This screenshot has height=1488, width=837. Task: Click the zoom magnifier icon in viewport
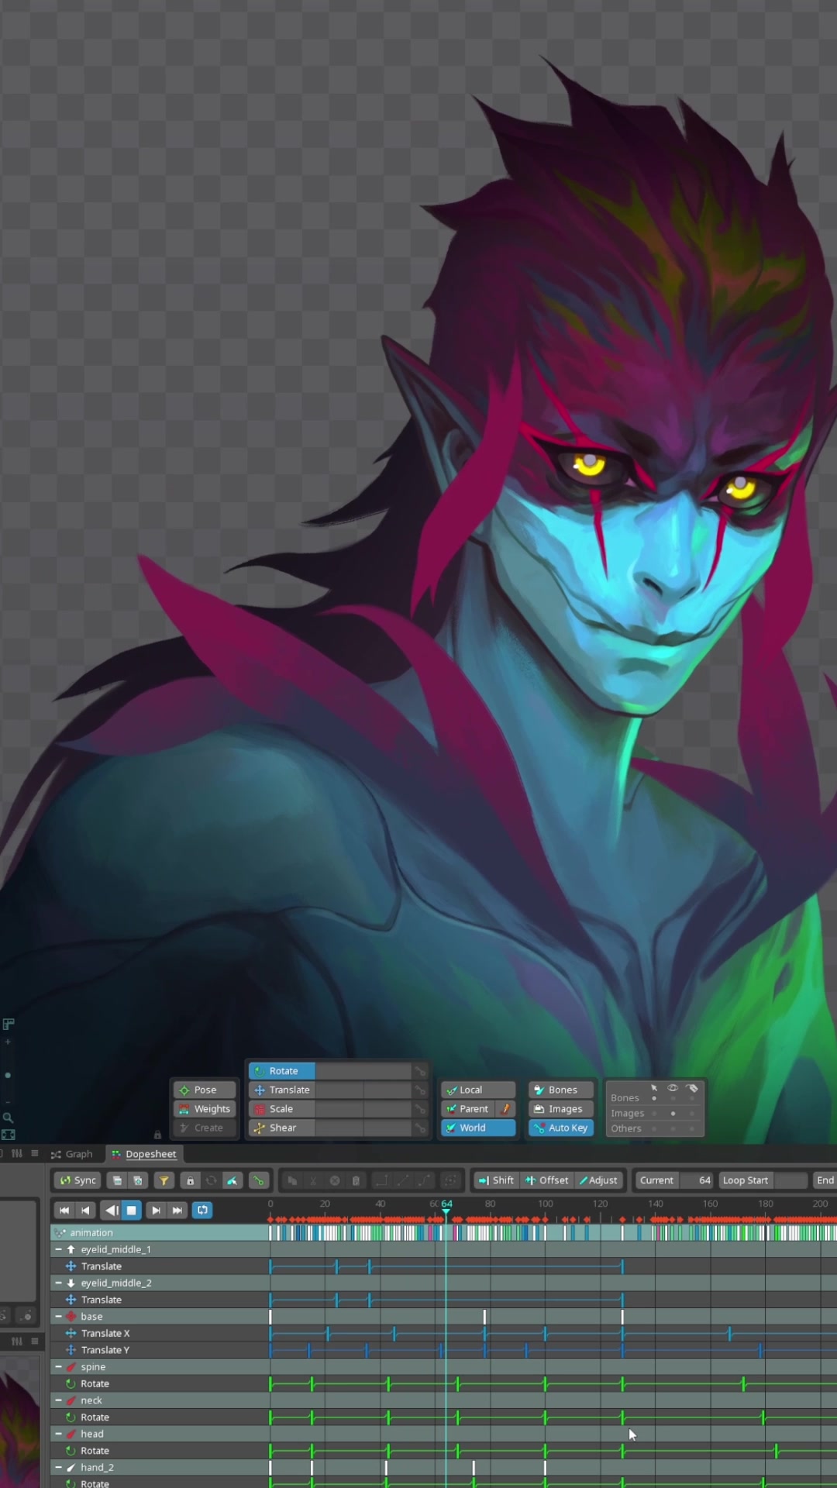8,1118
